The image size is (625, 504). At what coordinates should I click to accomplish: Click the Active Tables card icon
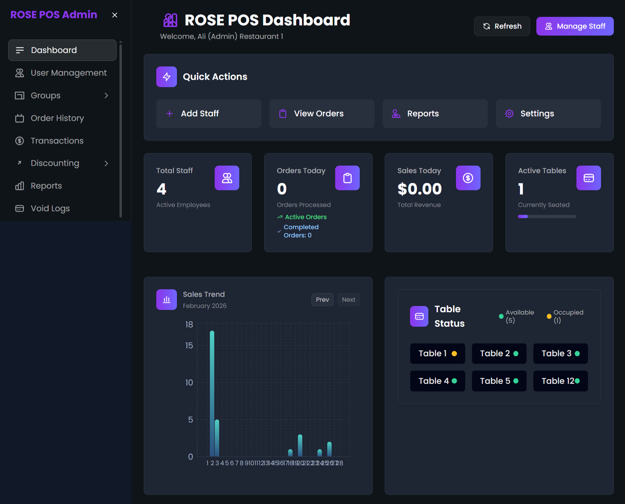[588, 178]
